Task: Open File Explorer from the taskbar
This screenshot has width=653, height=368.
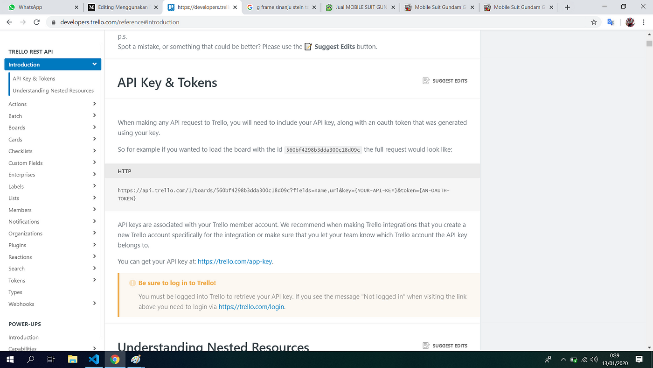Action: click(73, 360)
